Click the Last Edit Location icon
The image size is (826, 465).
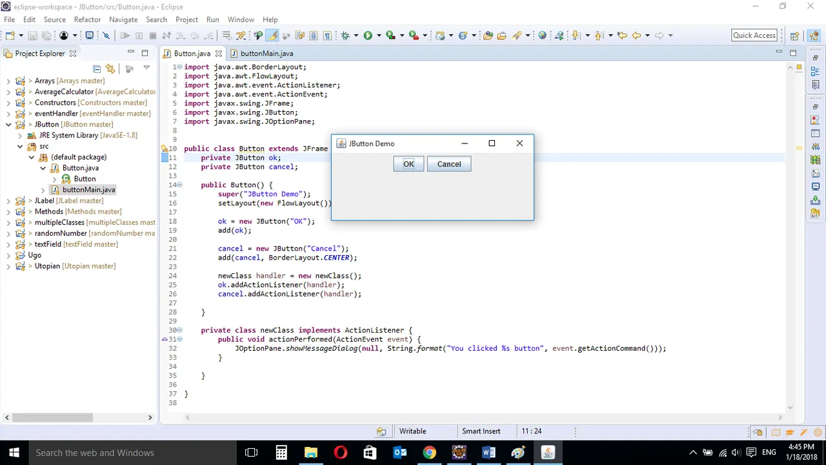click(x=622, y=36)
